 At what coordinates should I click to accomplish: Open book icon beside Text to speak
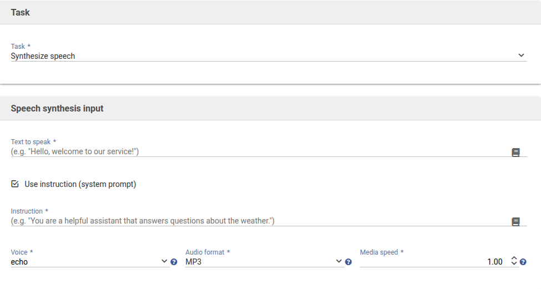coord(515,152)
